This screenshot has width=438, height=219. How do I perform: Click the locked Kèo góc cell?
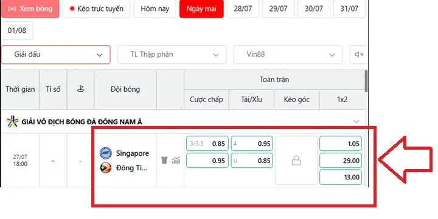tap(296, 161)
